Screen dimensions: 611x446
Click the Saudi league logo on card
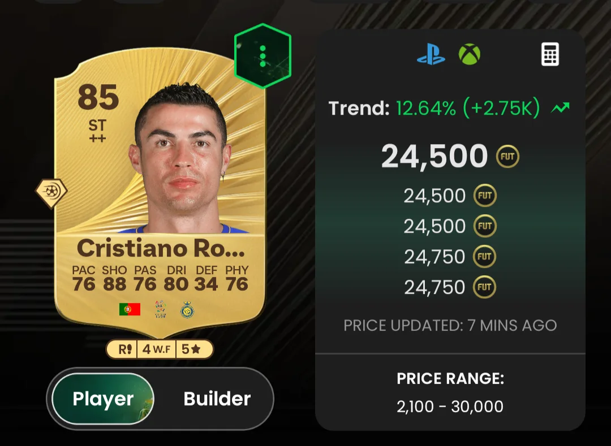160,309
